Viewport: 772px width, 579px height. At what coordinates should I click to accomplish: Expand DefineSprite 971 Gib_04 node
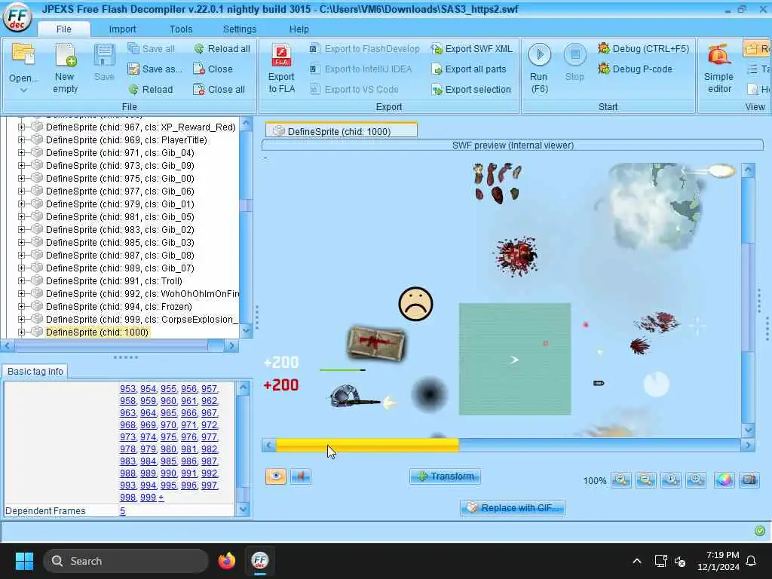(x=21, y=152)
